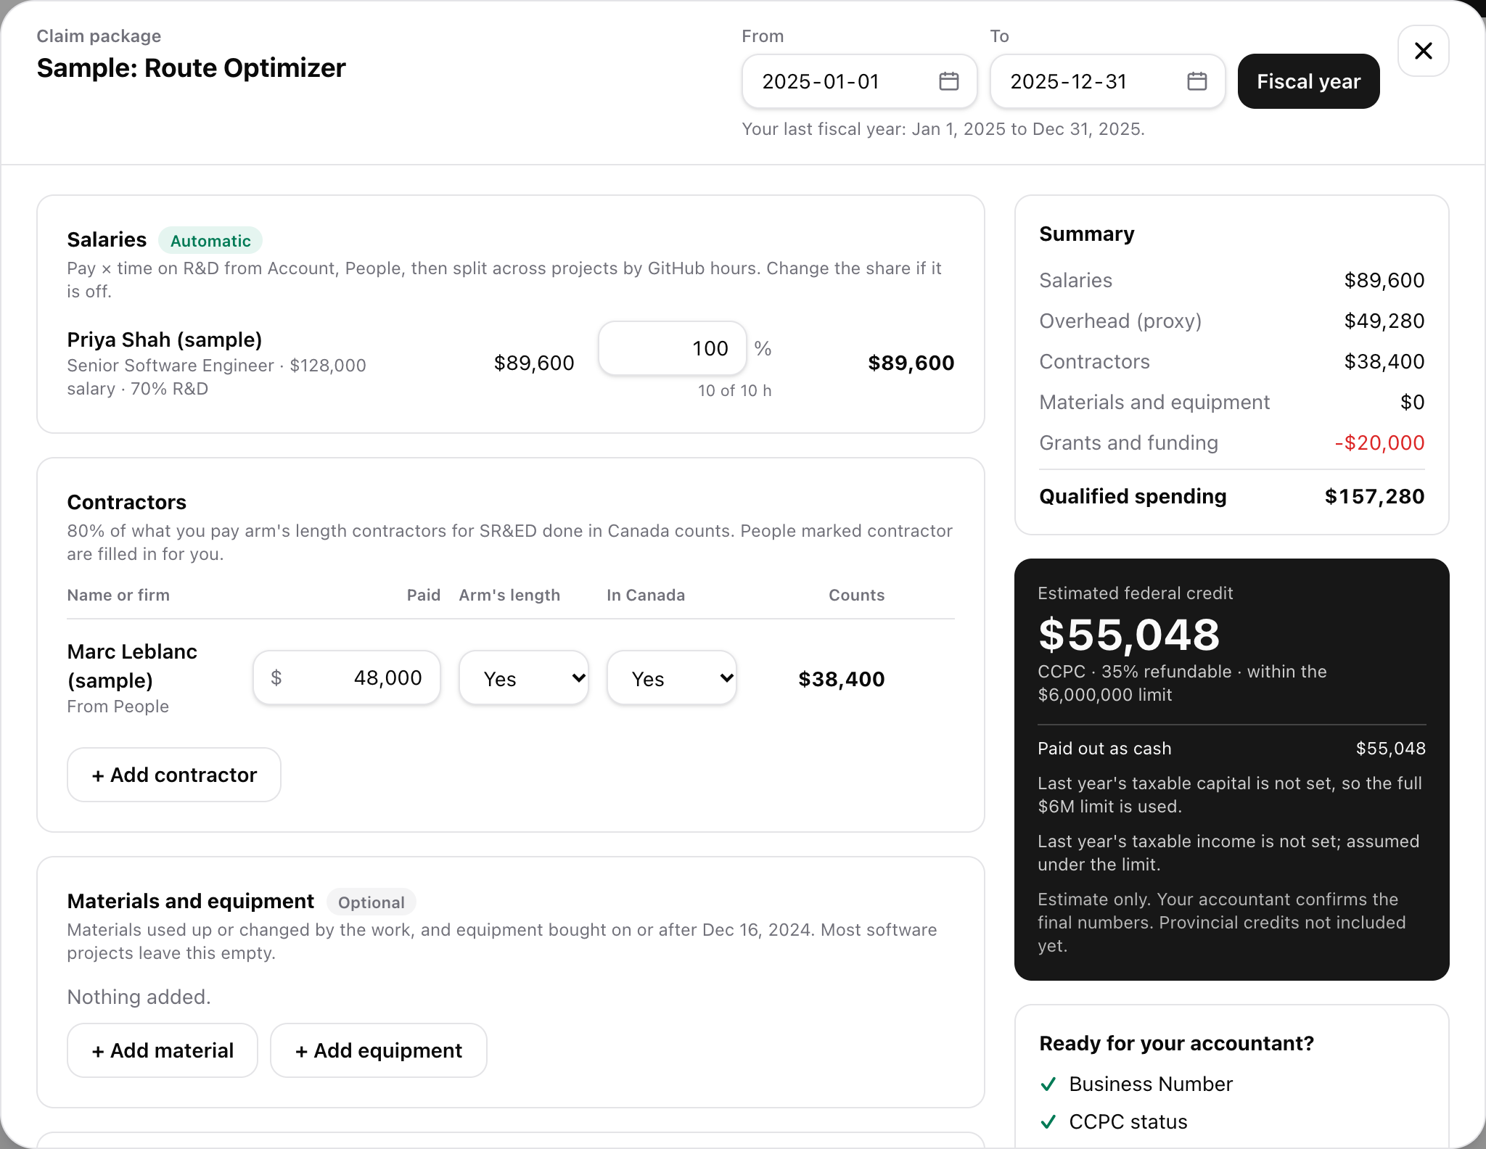The width and height of the screenshot is (1486, 1149).
Task: Click the CCPC status green checkmark
Action: pos(1048,1121)
